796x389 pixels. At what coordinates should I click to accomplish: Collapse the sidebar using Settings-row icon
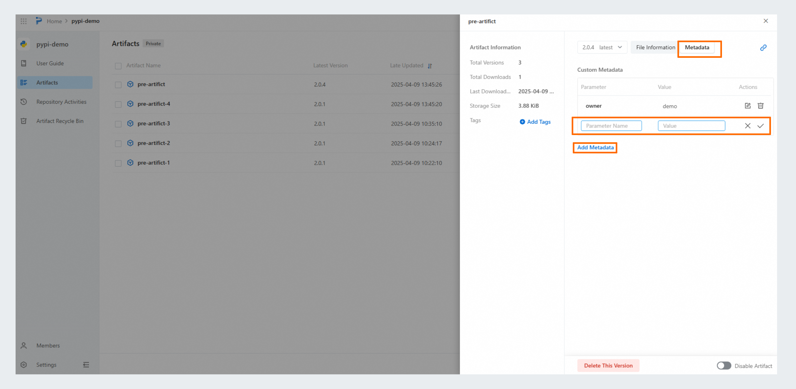click(x=86, y=365)
